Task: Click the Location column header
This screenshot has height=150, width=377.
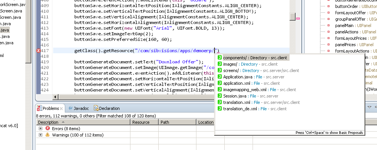Action: click(205, 122)
